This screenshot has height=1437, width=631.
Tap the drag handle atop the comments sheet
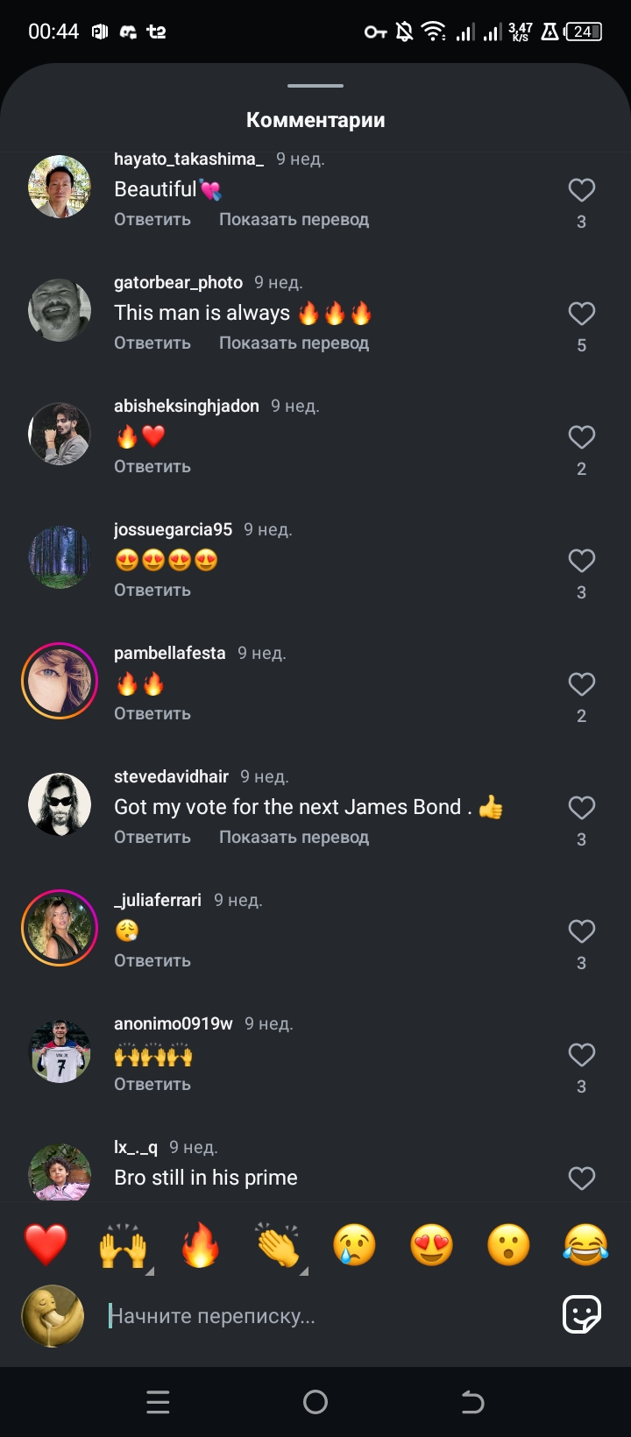[x=315, y=86]
